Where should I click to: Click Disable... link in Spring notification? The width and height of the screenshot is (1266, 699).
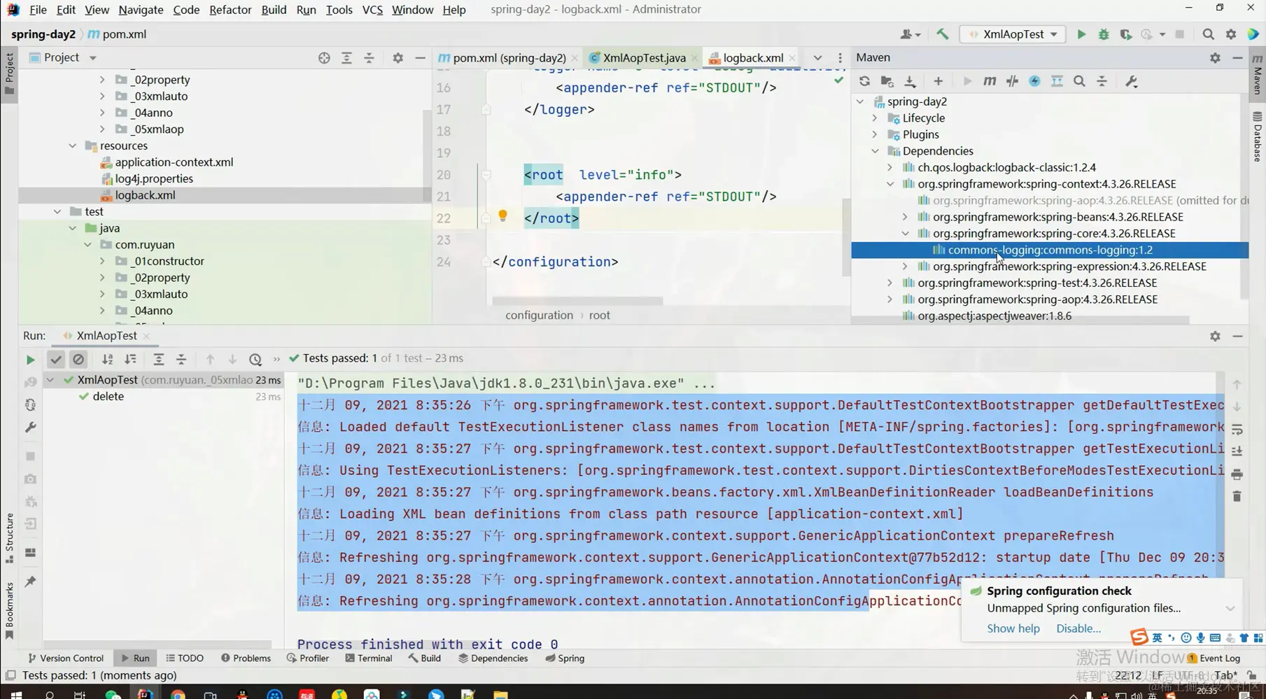[x=1078, y=628]
